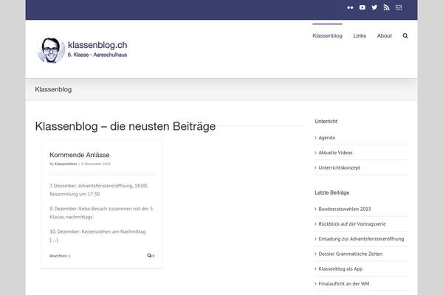Click the klassenblog.ch site title

click(x=97, y=45)
